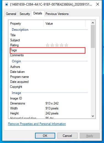Image resolution: width=104 pixels, height=143 pixels.
Task: Set the rating to four stars
Action: pos(62,45)
